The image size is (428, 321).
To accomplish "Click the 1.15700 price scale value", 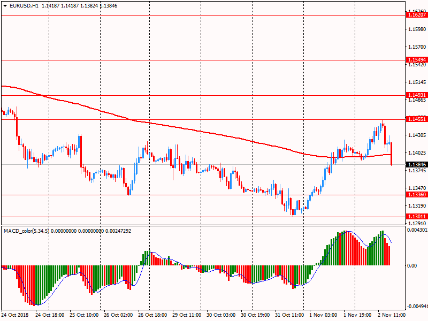I will (x=417, y=47).
